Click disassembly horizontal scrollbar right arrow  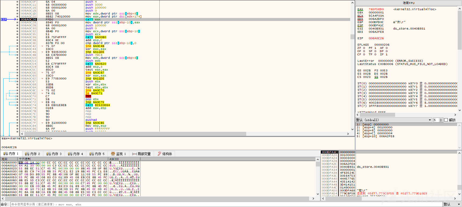(x=348, y=134)
